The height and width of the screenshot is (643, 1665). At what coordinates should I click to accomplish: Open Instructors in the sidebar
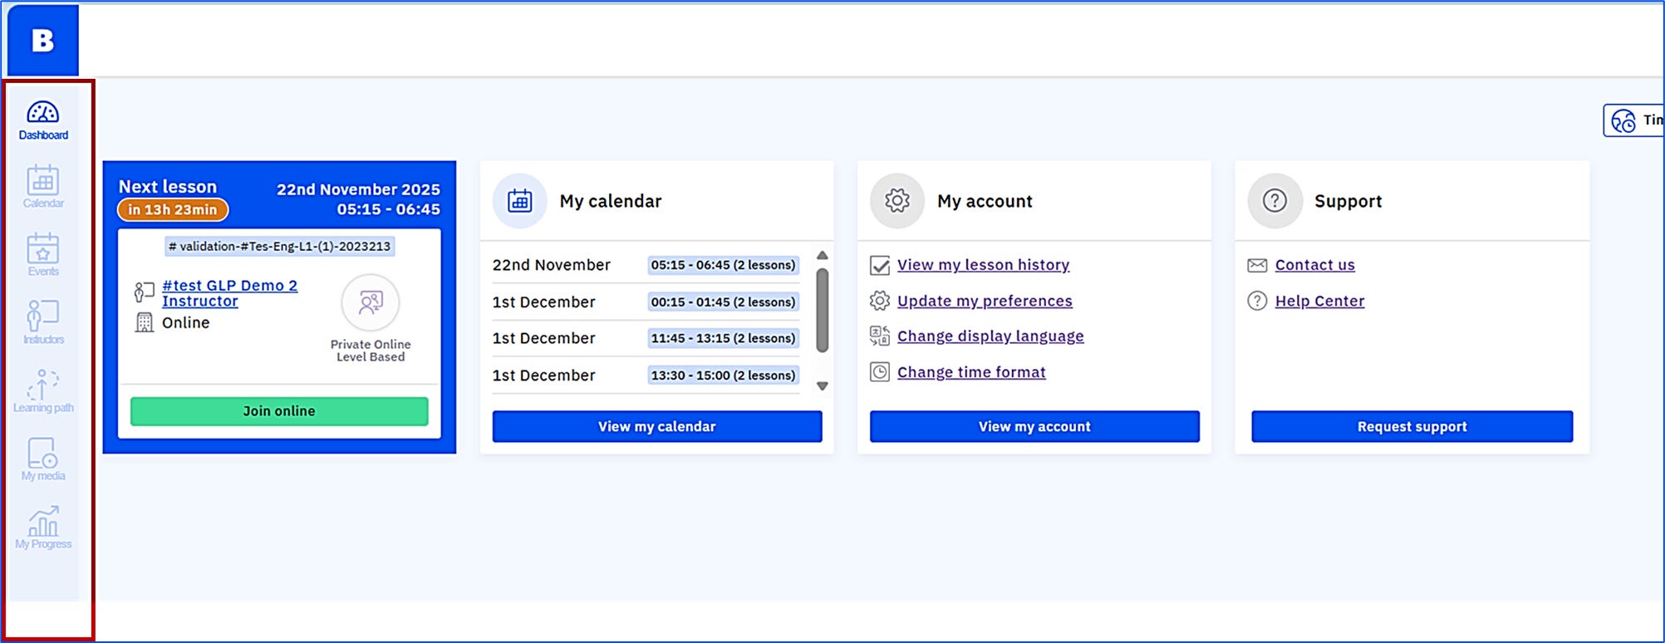pyautogui.click(x=43, y=323)
